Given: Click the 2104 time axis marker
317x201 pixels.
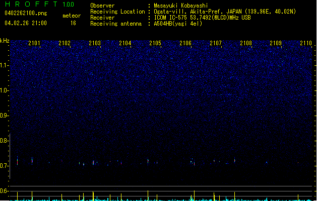Looking at the screenshot, I should coord(125,43).
